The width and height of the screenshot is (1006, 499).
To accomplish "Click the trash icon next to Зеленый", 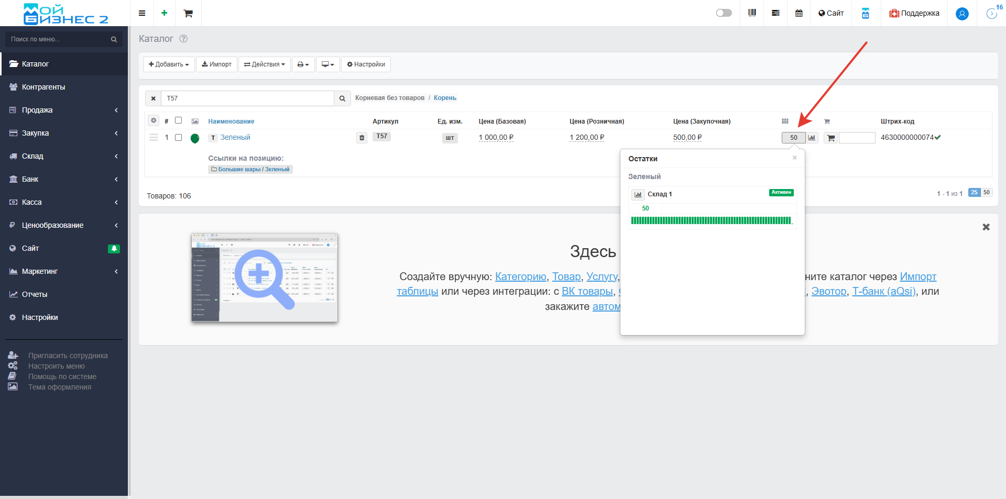I will [362, 138].
